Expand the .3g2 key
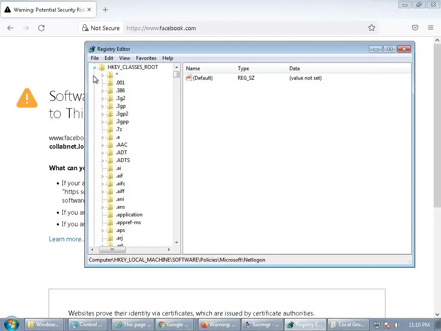 point(102,99)
